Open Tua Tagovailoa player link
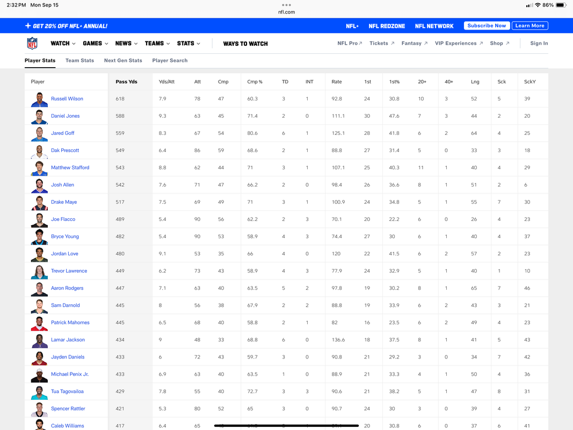The image size is (573, 430). [x=67, y=391]
